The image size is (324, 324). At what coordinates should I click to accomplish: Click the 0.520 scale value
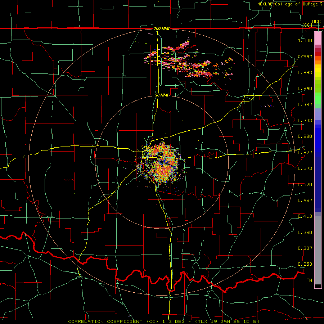pyautogui.click(x=305, y=185)
